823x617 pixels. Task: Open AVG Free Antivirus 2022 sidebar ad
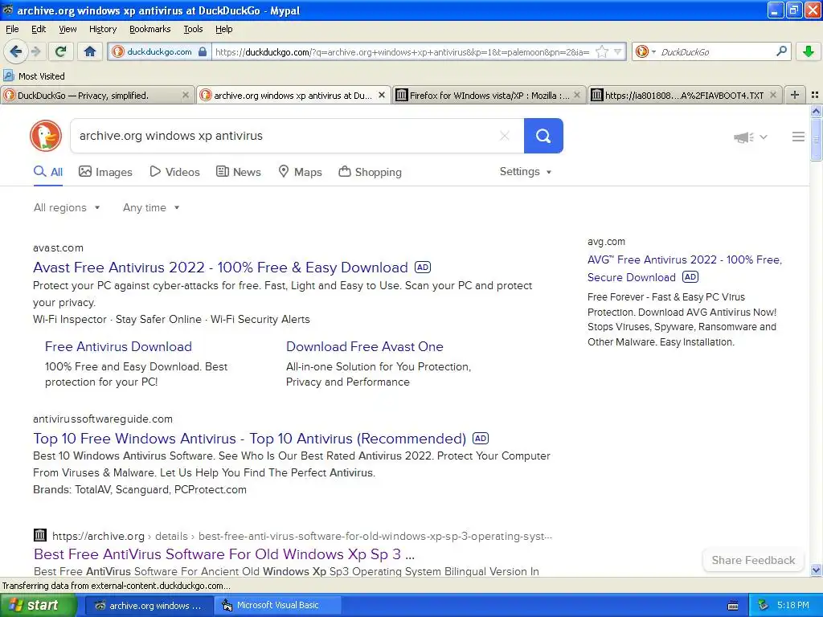click(685, 268)
